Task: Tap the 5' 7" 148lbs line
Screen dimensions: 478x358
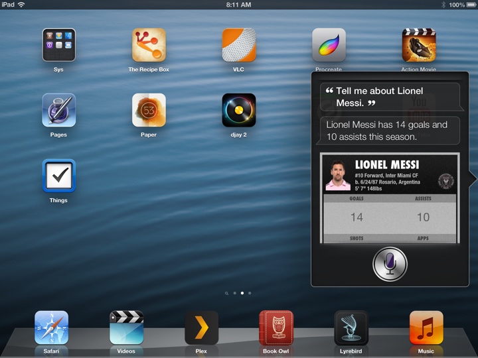Action: pyautogui.click(x=368, y=188)
